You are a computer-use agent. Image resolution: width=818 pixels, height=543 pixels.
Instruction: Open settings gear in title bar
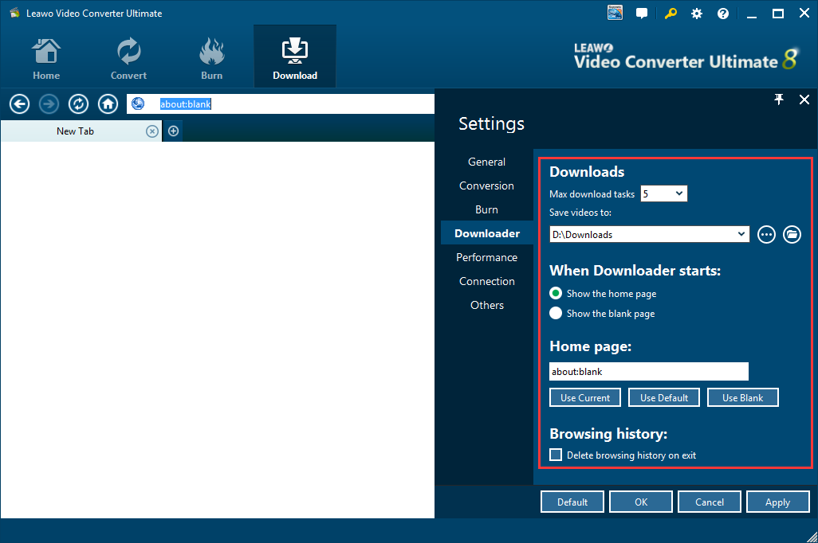click(x=697, y=14)
